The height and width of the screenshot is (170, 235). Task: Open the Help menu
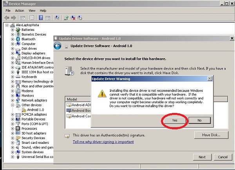(x=43, y=11)
